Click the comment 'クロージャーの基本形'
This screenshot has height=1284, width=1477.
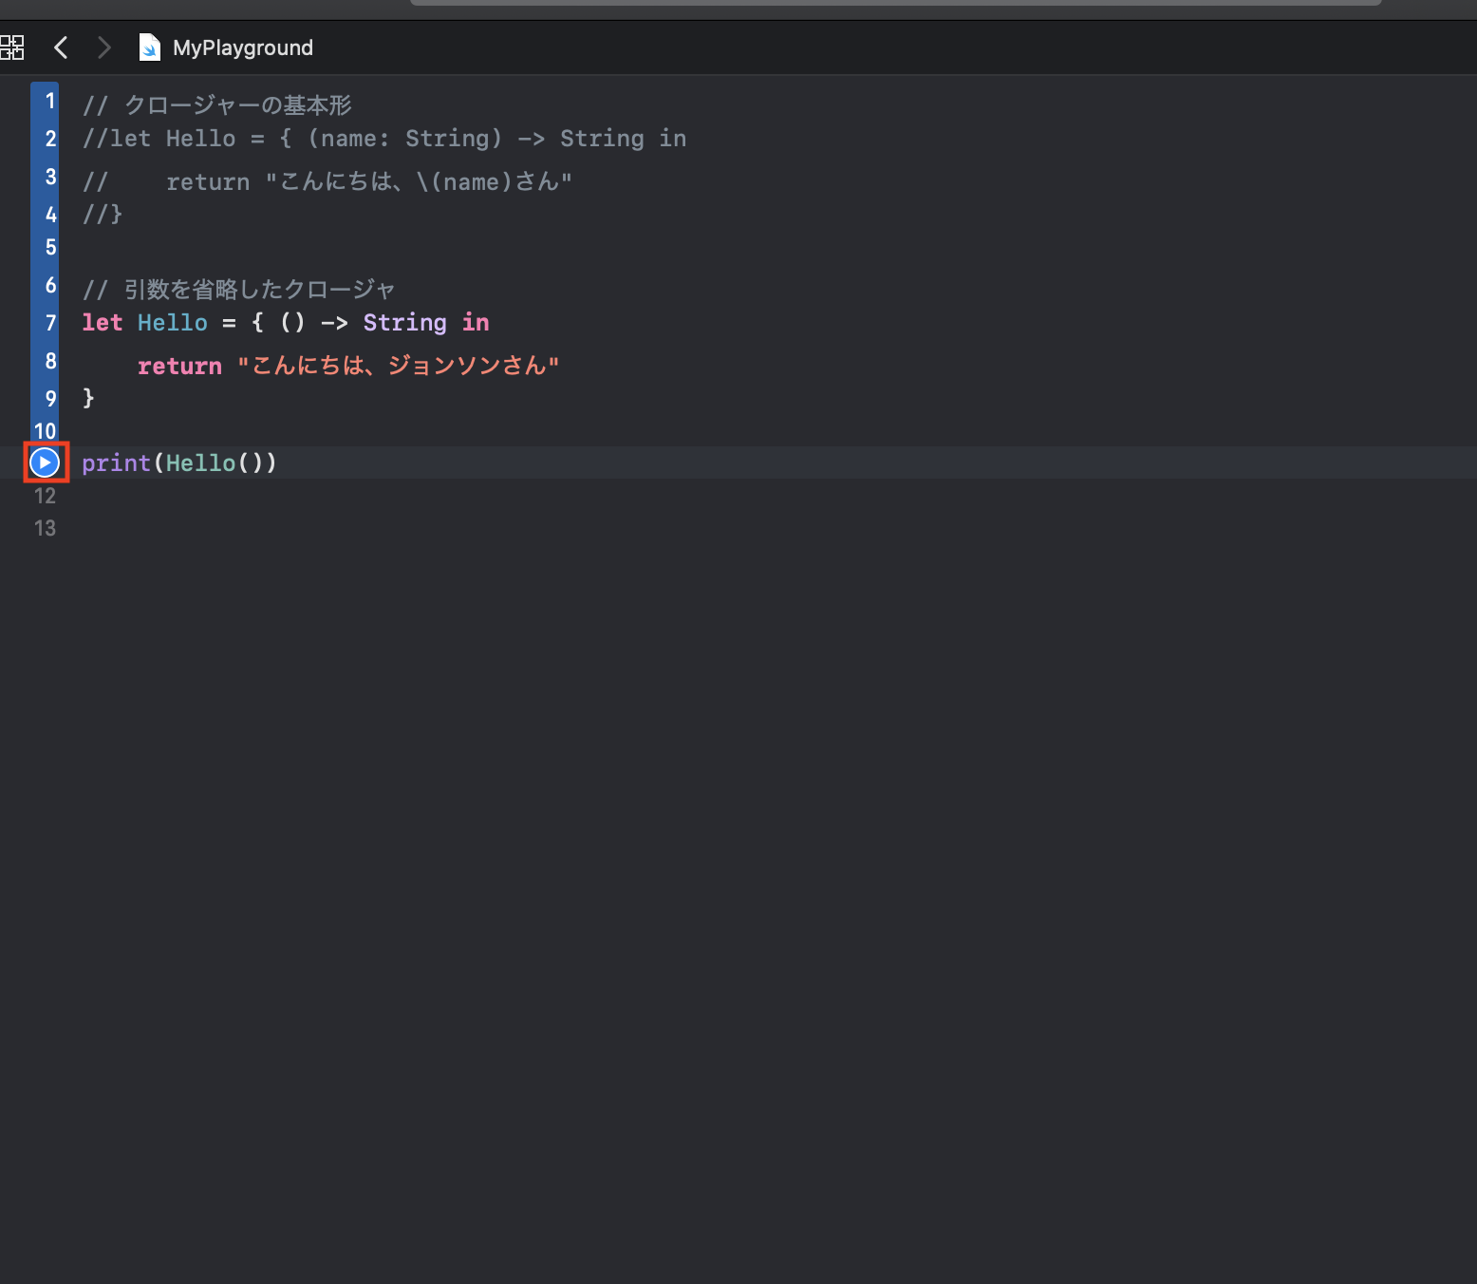237,104
